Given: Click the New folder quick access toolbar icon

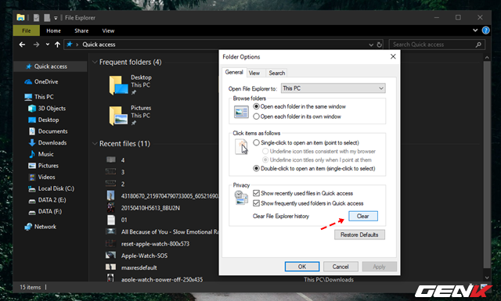Looking at the screenshot, I should [47, 18].
